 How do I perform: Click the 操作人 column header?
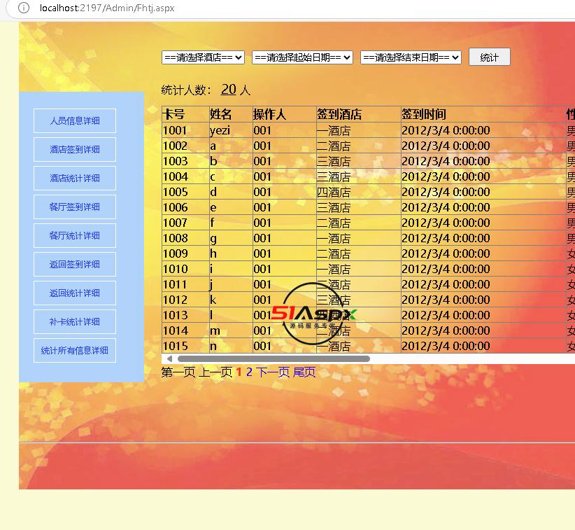269,114
